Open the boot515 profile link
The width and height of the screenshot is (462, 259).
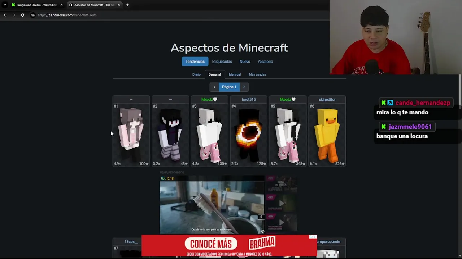(249, 99)
